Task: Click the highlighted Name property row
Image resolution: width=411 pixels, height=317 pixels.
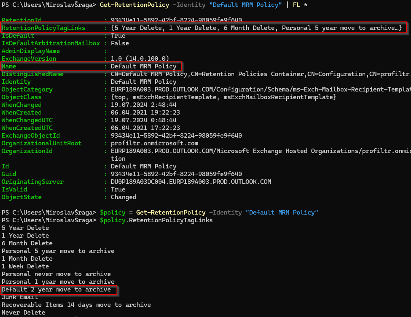Action: tap(91, 66)
